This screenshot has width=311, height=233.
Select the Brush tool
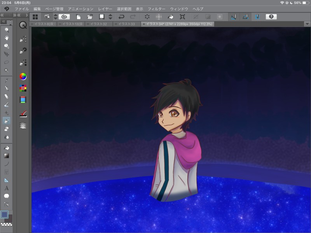click(x=7, y=104)
